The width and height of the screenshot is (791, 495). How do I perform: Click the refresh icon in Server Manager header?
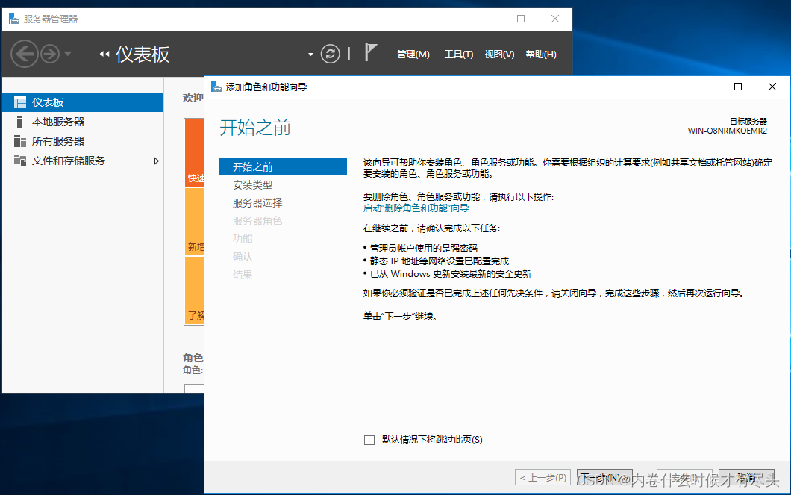331,54
